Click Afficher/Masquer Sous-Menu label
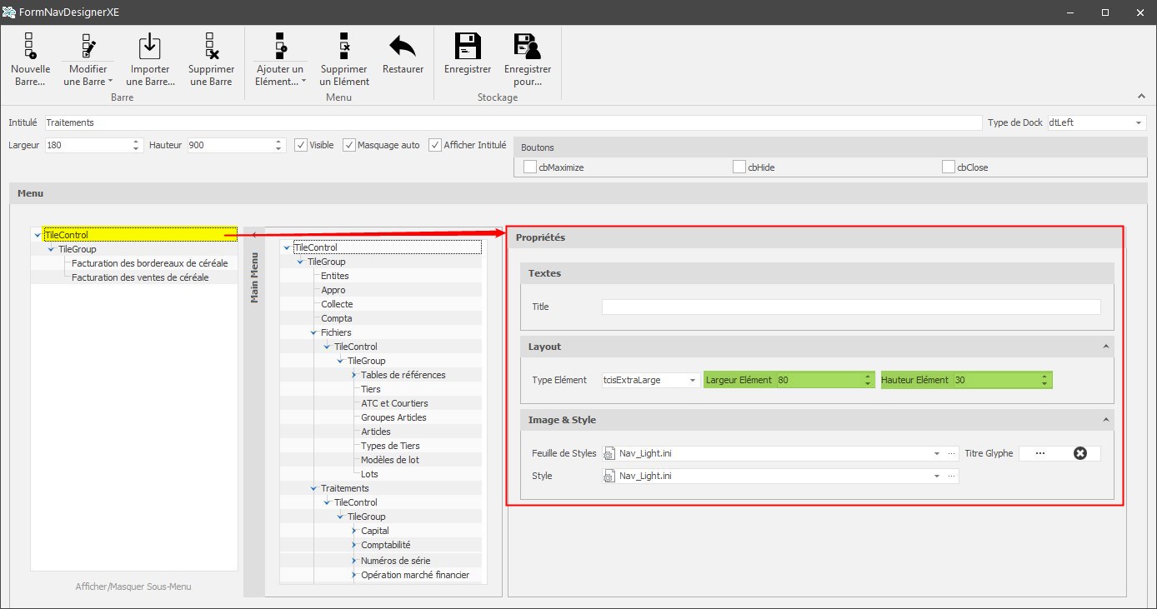The width and height of the screenshot is (1157, 609). click(133, 587)
